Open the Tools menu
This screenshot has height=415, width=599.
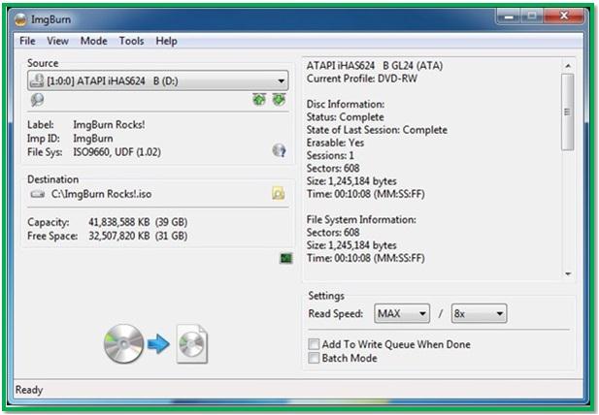point(131,41)
